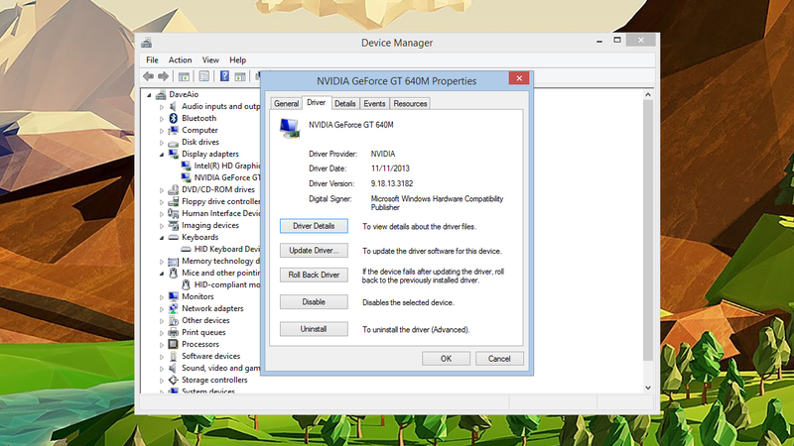Click the Roll Back Driver button

pos(314,275)
